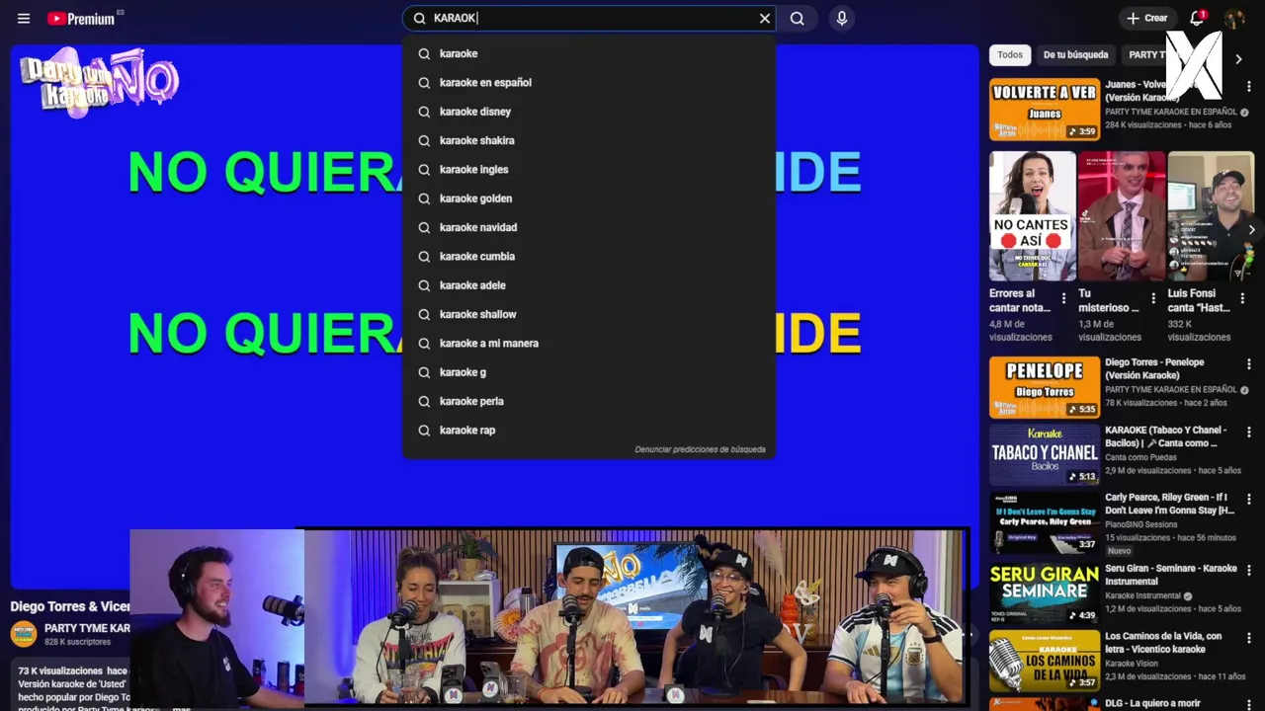The width and height of the screenshot is (1265, 711).
Task: Pick the 'karaoke rap' suggestion
Action: coord(589,431)
